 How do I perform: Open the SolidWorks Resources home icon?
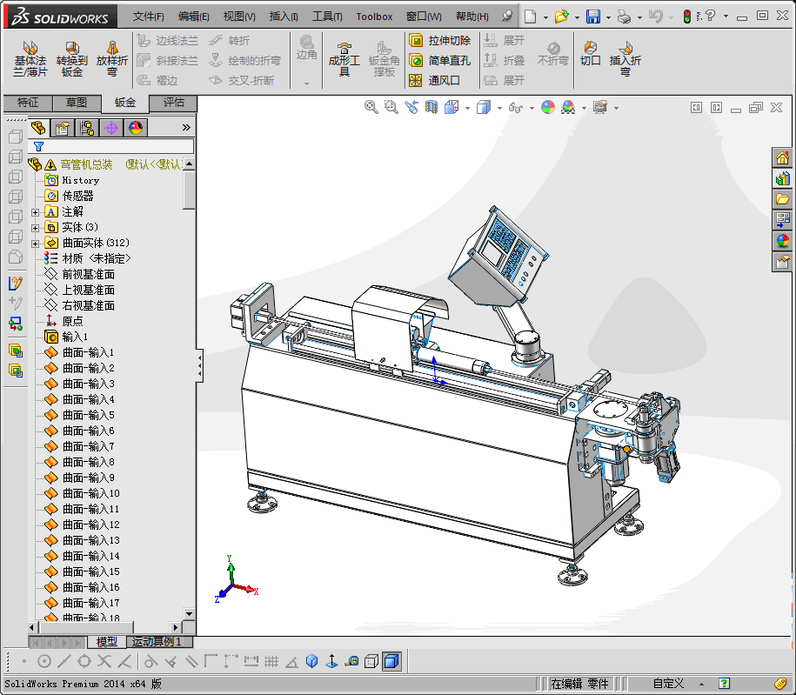(782, 158)
